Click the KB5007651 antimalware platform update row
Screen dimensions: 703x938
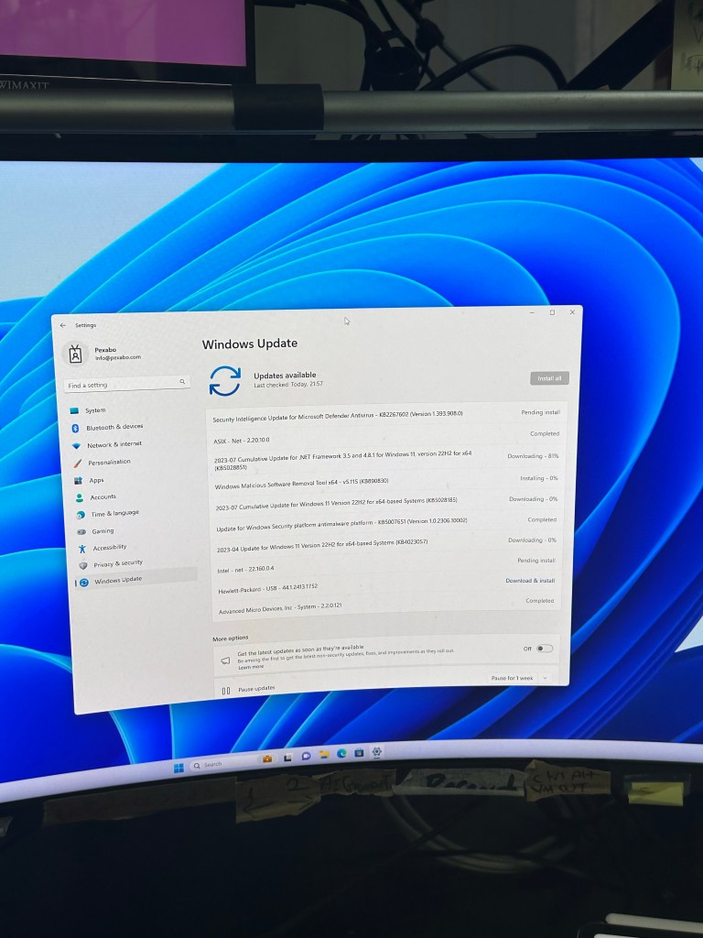tap(385, 524)
